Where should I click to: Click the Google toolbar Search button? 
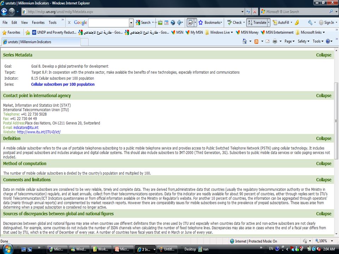pyautogui.click(x=143, y=23)
